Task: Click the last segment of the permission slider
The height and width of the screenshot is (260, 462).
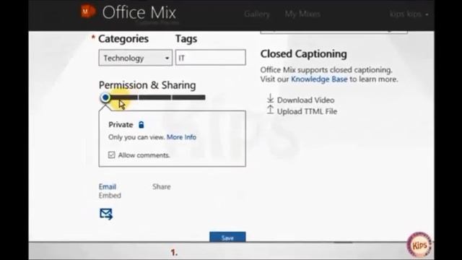Action: [x=188, y=97]
